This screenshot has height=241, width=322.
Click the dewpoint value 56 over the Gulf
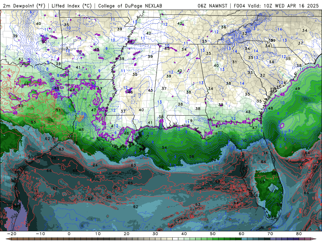pyautogui.click(x=192, y=156)
